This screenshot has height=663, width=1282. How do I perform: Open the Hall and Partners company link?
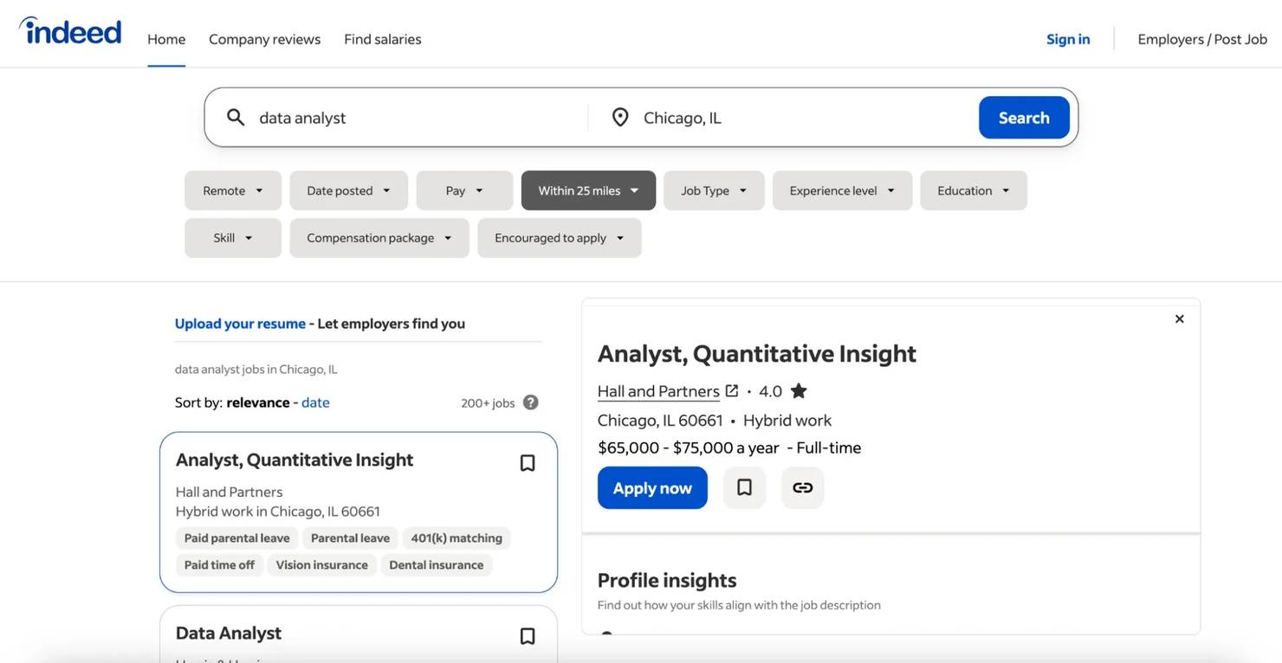click(x=658, y=391)
